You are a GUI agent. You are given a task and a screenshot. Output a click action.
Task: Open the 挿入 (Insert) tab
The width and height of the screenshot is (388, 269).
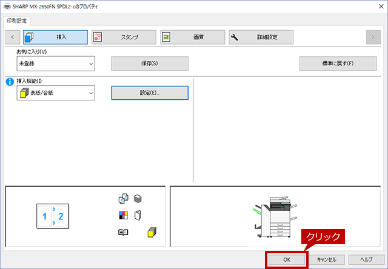tap(55, 37)
